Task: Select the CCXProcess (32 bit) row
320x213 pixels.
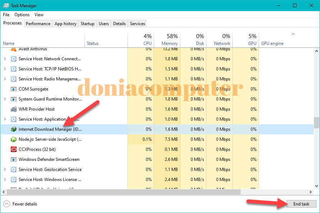Action: [x=157, y=149]
